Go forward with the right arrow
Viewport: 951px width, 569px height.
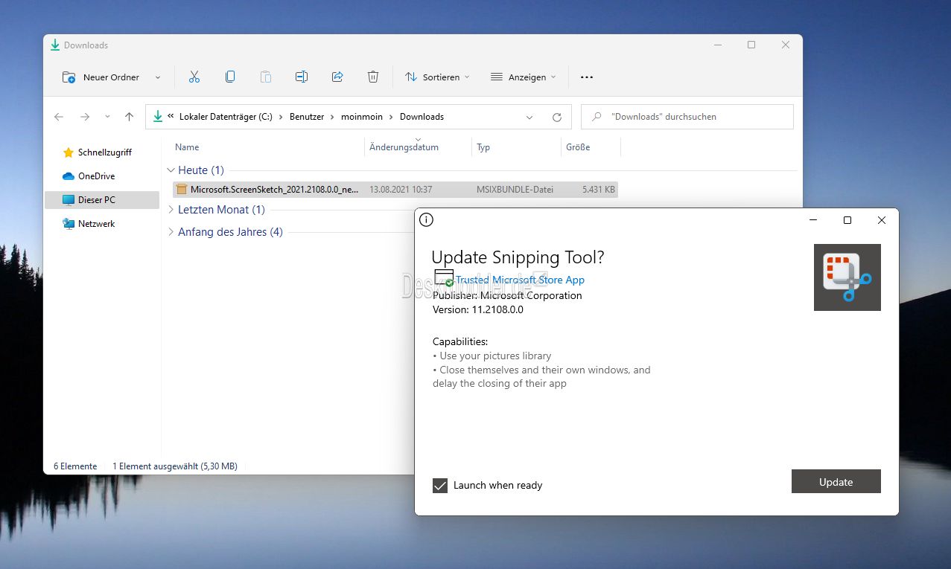point(85,117)
